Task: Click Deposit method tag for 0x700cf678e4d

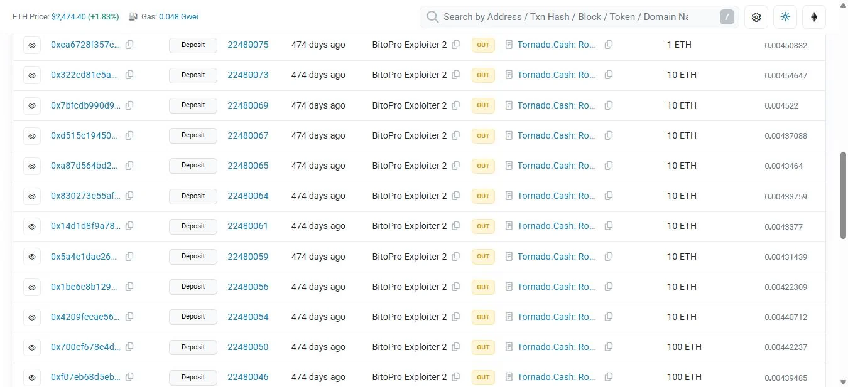Action: (x=193, y=347)
